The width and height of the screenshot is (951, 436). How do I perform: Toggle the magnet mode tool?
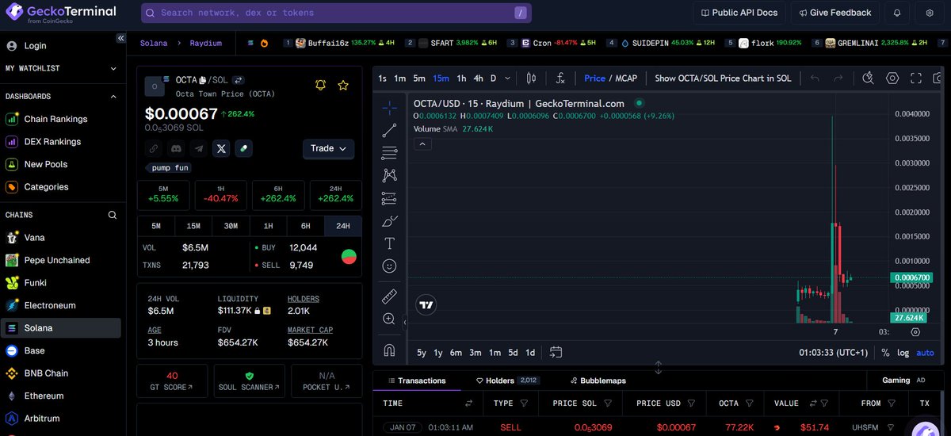(389, 349)
